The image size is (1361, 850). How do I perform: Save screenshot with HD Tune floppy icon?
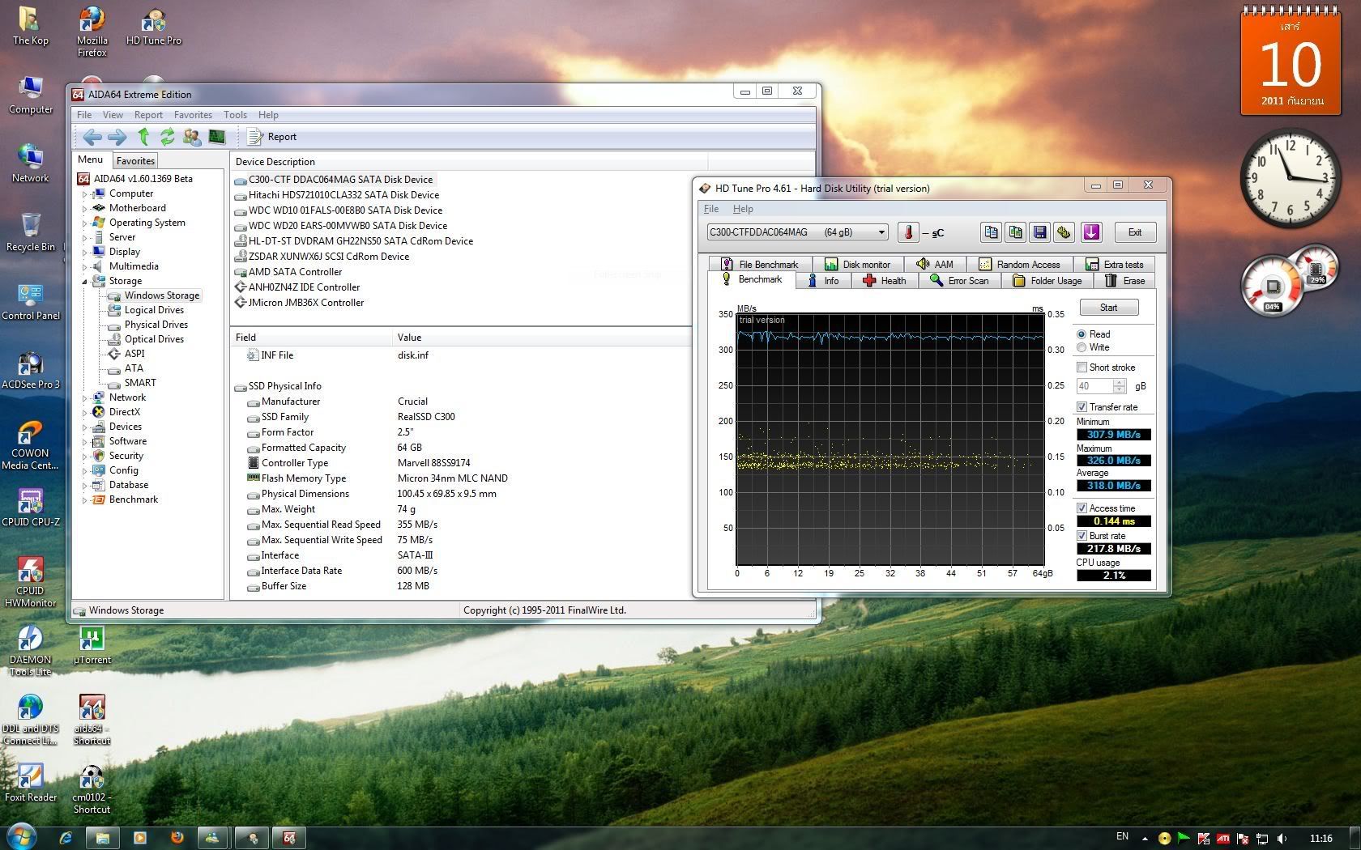click(x=1039, y=232)
